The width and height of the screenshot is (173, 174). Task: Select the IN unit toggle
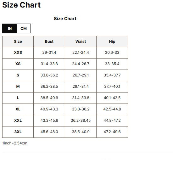pyautogui.click(x=9, y=29)
